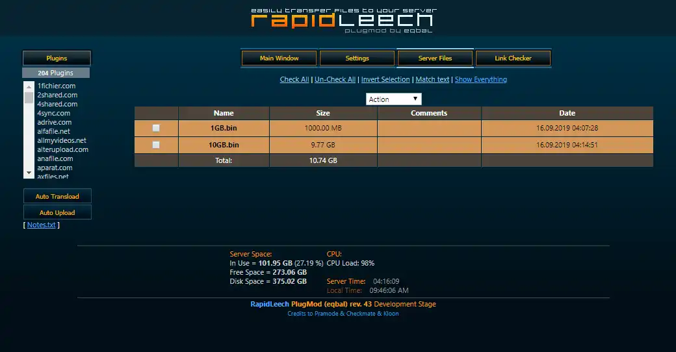Select adrive.com in the plugin list
Screen dimensions: 676x352
click(55, 122)
